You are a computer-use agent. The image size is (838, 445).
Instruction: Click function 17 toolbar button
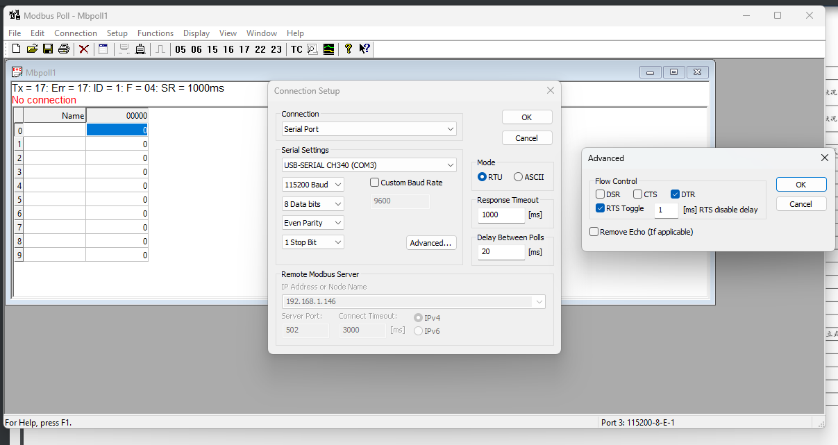pyautogui.click(x=244, y=49)
